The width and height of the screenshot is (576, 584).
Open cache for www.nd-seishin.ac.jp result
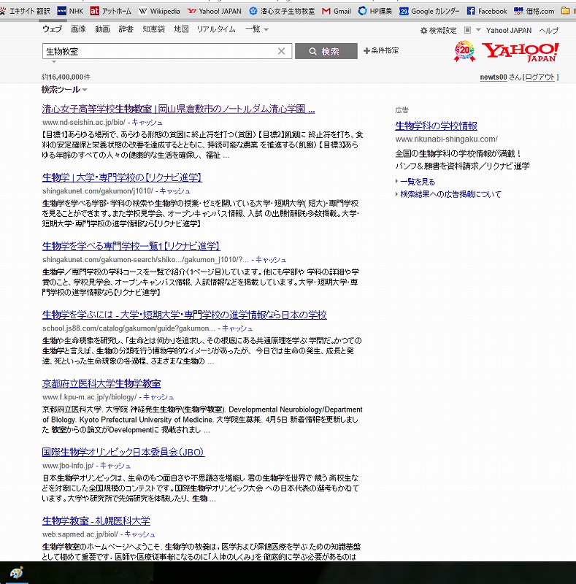[147, 122]
